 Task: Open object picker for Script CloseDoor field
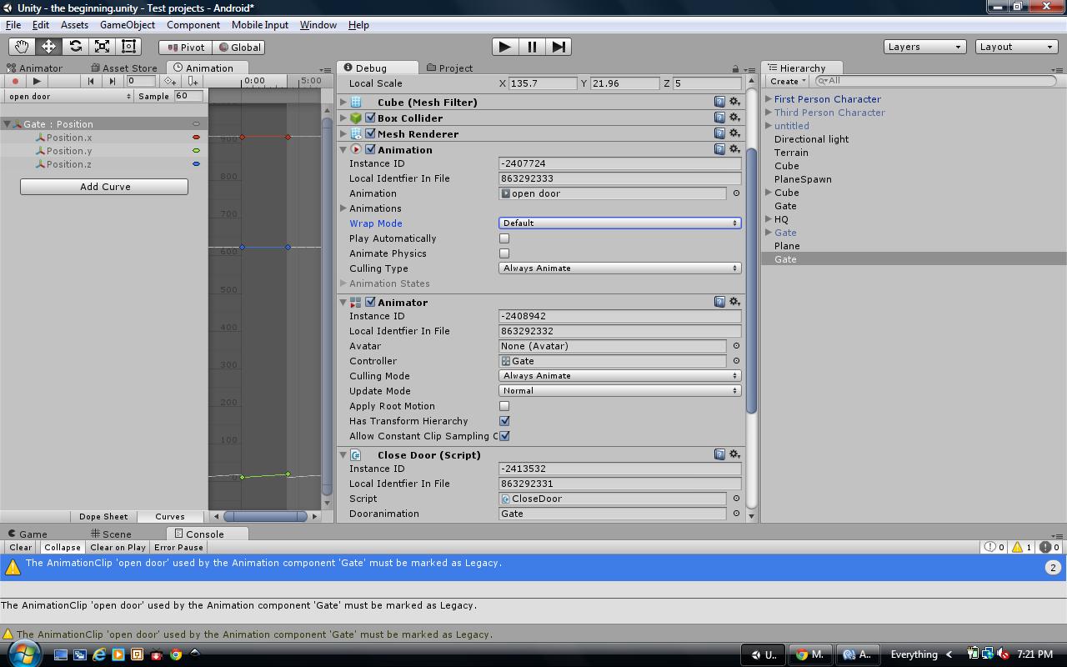pyautogui.click(x=735, y=499)
